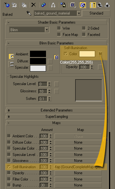Uncheck Self-Illumination map checkbox in Maps

point(9,167)
